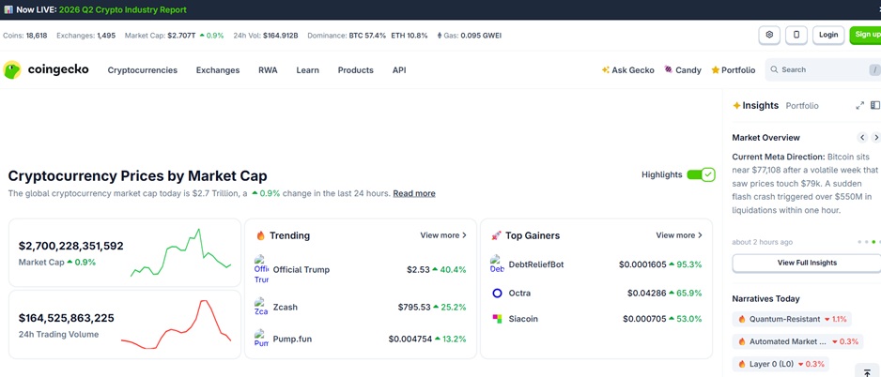Click the 24h Trading Volume chart
Image resolution: width=881 pixels, height=377 pixels.
click(176, 324)
